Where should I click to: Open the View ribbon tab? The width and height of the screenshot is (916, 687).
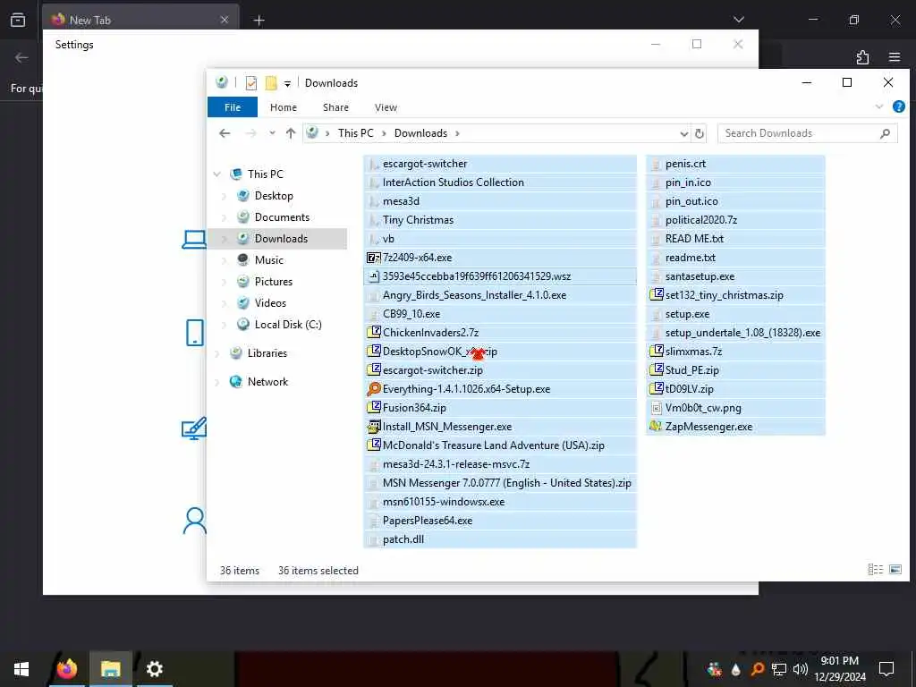point(386,107)
